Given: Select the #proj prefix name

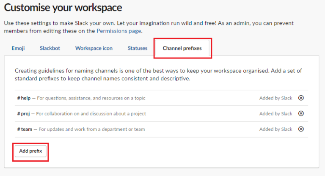Looking at the screenshot, I should (24, 114).
